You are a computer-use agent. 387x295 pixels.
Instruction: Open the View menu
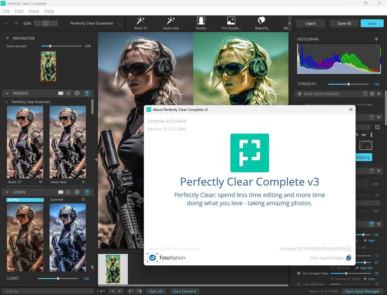click(x=34, y=11)
